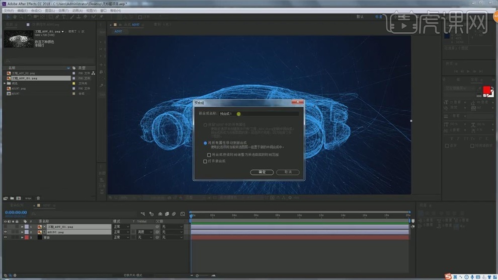Viewport: 498px width, 280px height.
Task: Open TrkMat dropdown of A0197.png layer
Action: point(144,232)
